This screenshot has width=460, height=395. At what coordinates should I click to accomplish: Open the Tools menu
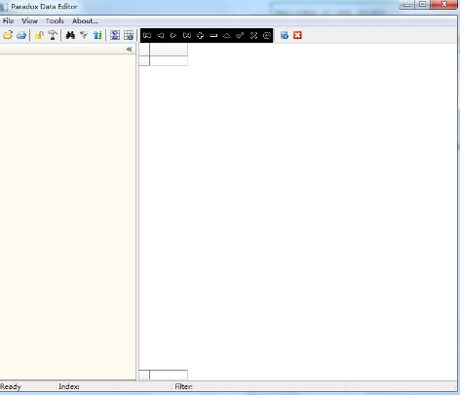[x=55, y=20]
